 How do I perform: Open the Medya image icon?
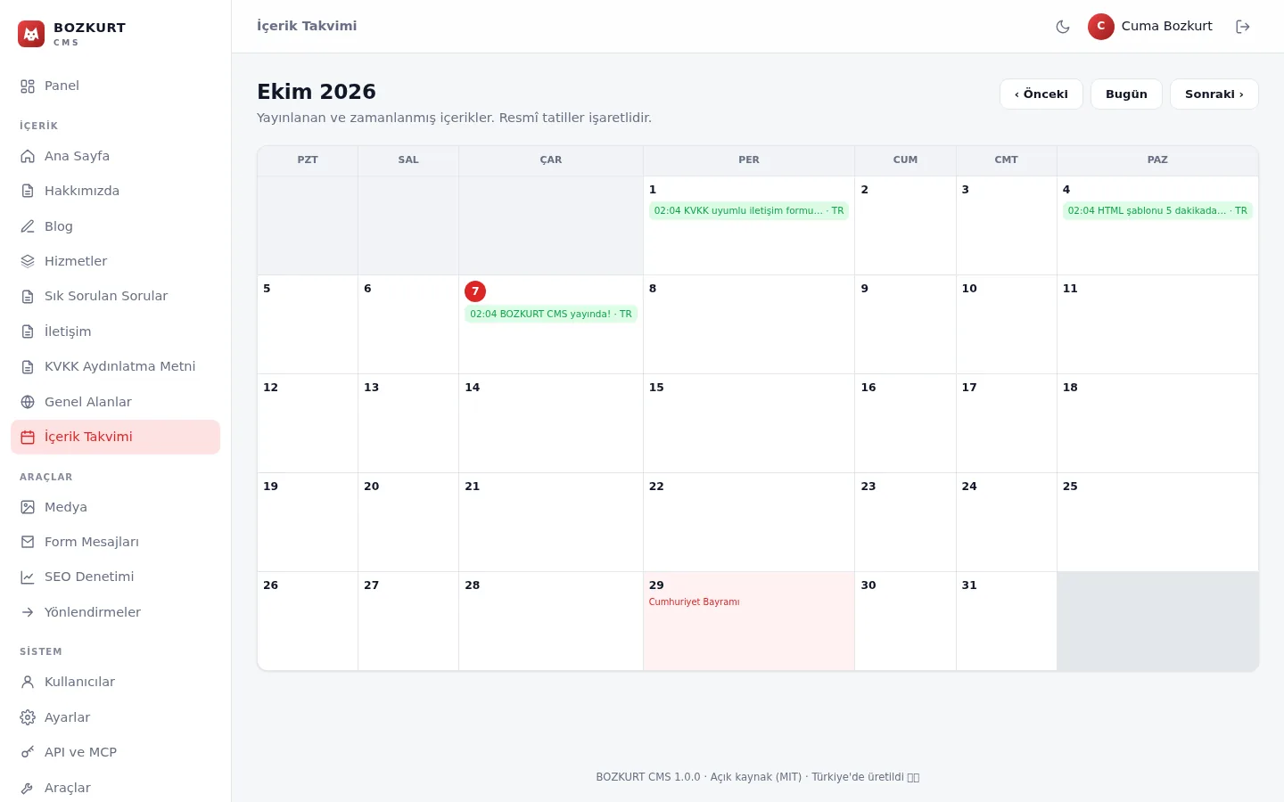[28, 507]
